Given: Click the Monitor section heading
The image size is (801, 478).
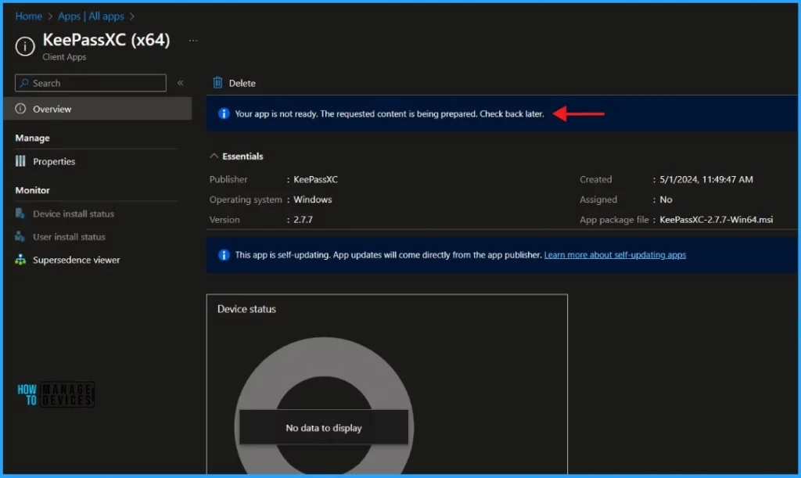Looking at the screenshot, I should (x=32, y=190).
